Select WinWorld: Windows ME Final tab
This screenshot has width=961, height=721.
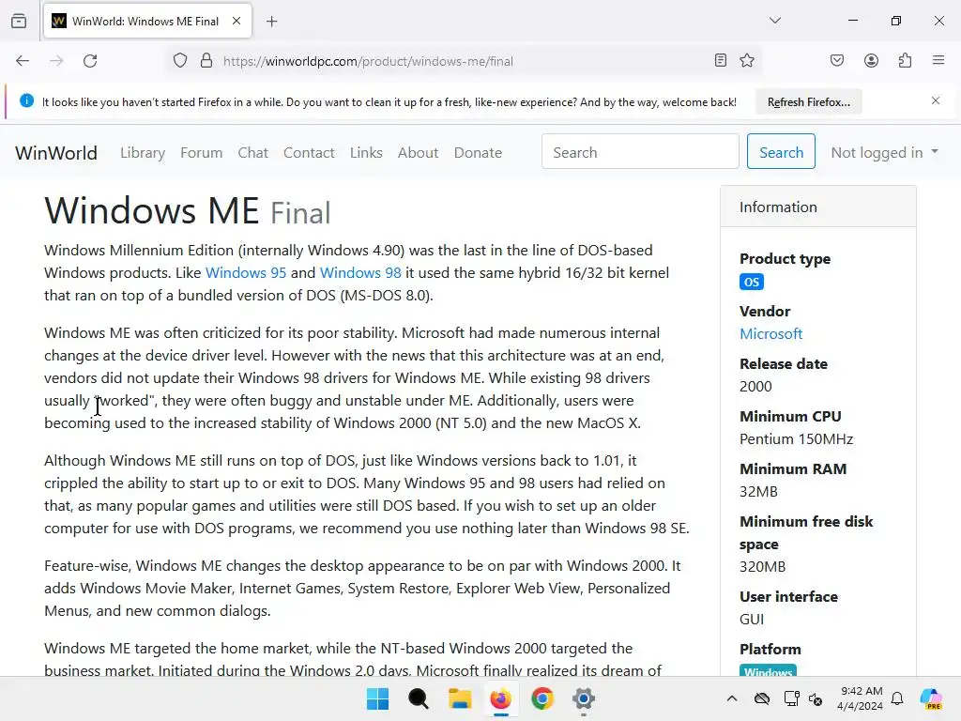coord(145,21)
